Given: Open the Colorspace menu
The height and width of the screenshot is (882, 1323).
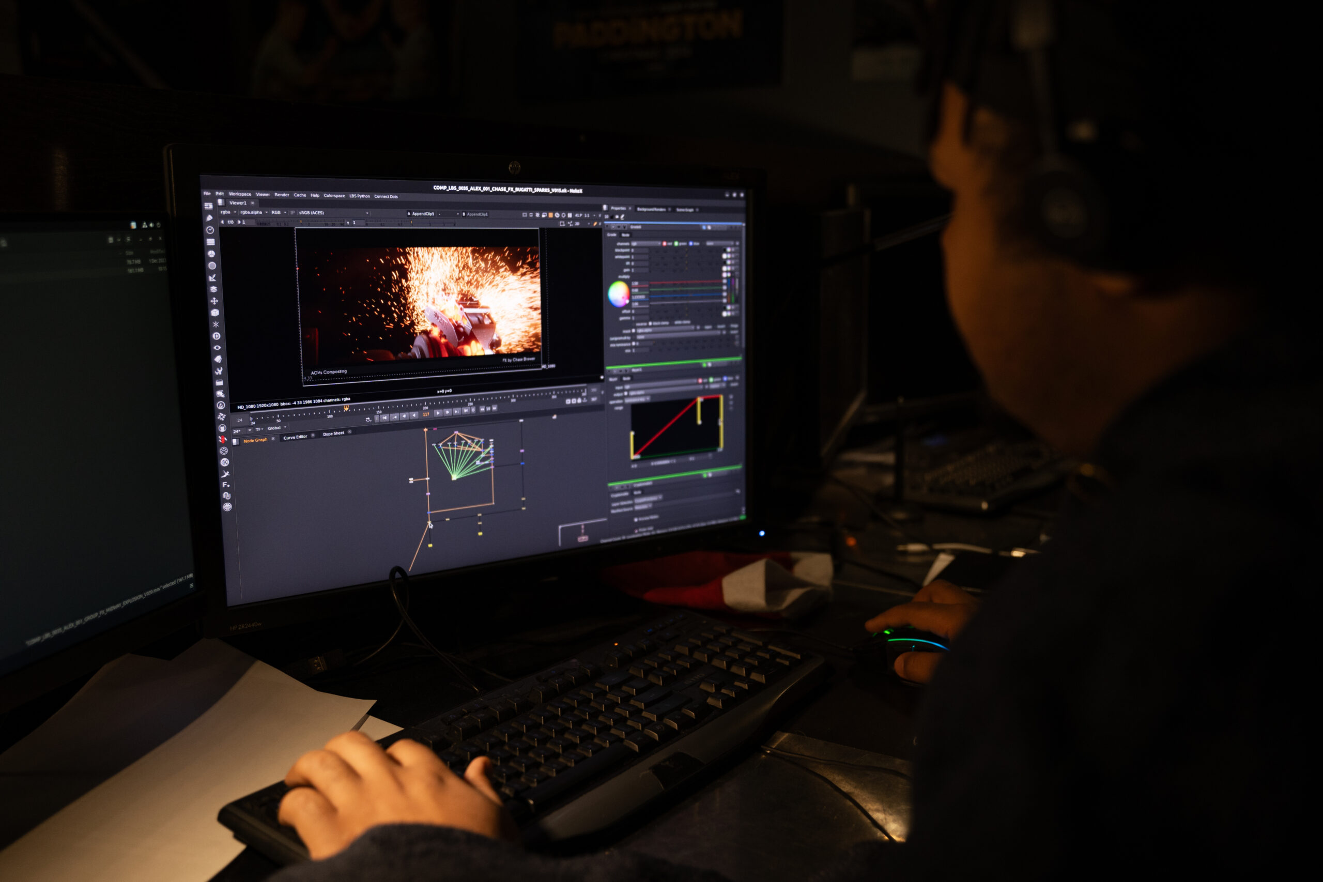Looking at the screenshot, I should pyautogui.click(x=334, y=196).
